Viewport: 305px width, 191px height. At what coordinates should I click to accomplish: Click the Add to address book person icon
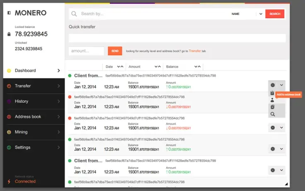(x=272, y=100)
